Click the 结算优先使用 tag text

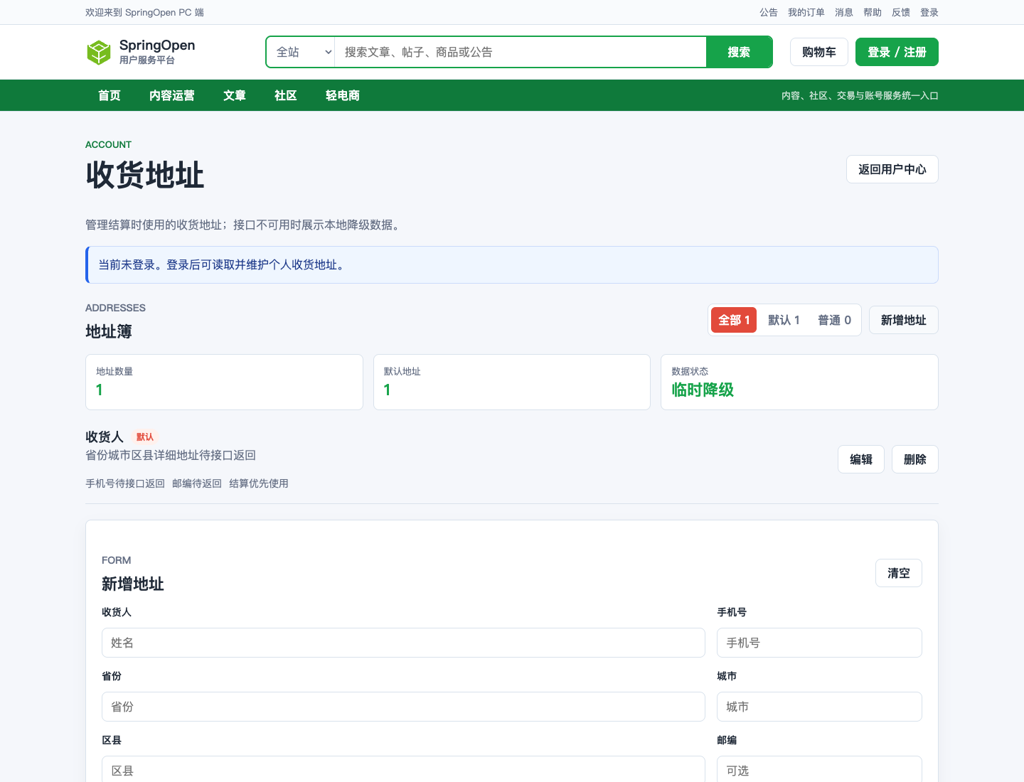click(x=259, y=483)
